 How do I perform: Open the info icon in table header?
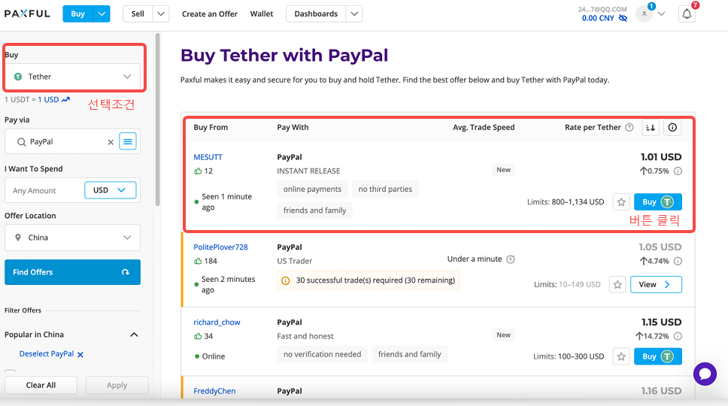(x=672, y=128)
